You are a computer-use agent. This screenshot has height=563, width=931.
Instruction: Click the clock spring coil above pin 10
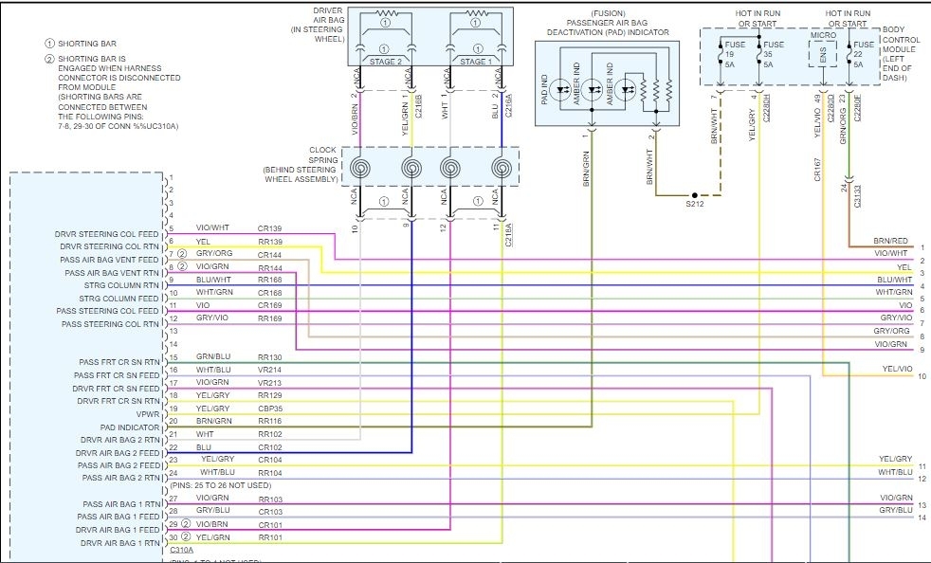coord(361,169)
